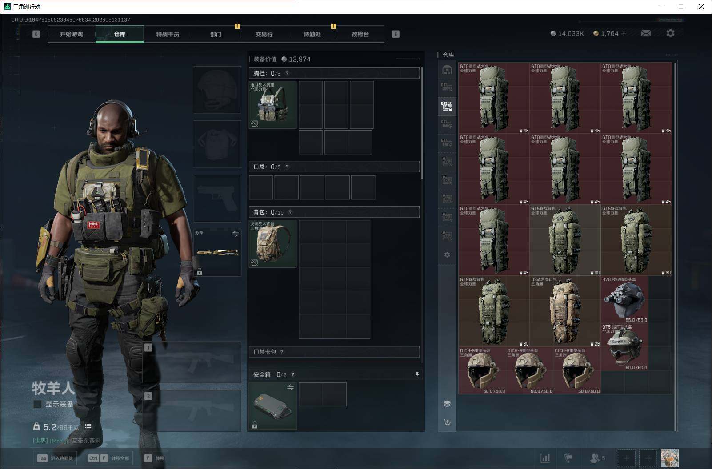The height and width of the screenshot is (469, 712).
Task: Select the safe box item in 安全箱
Action: (272, 406)
